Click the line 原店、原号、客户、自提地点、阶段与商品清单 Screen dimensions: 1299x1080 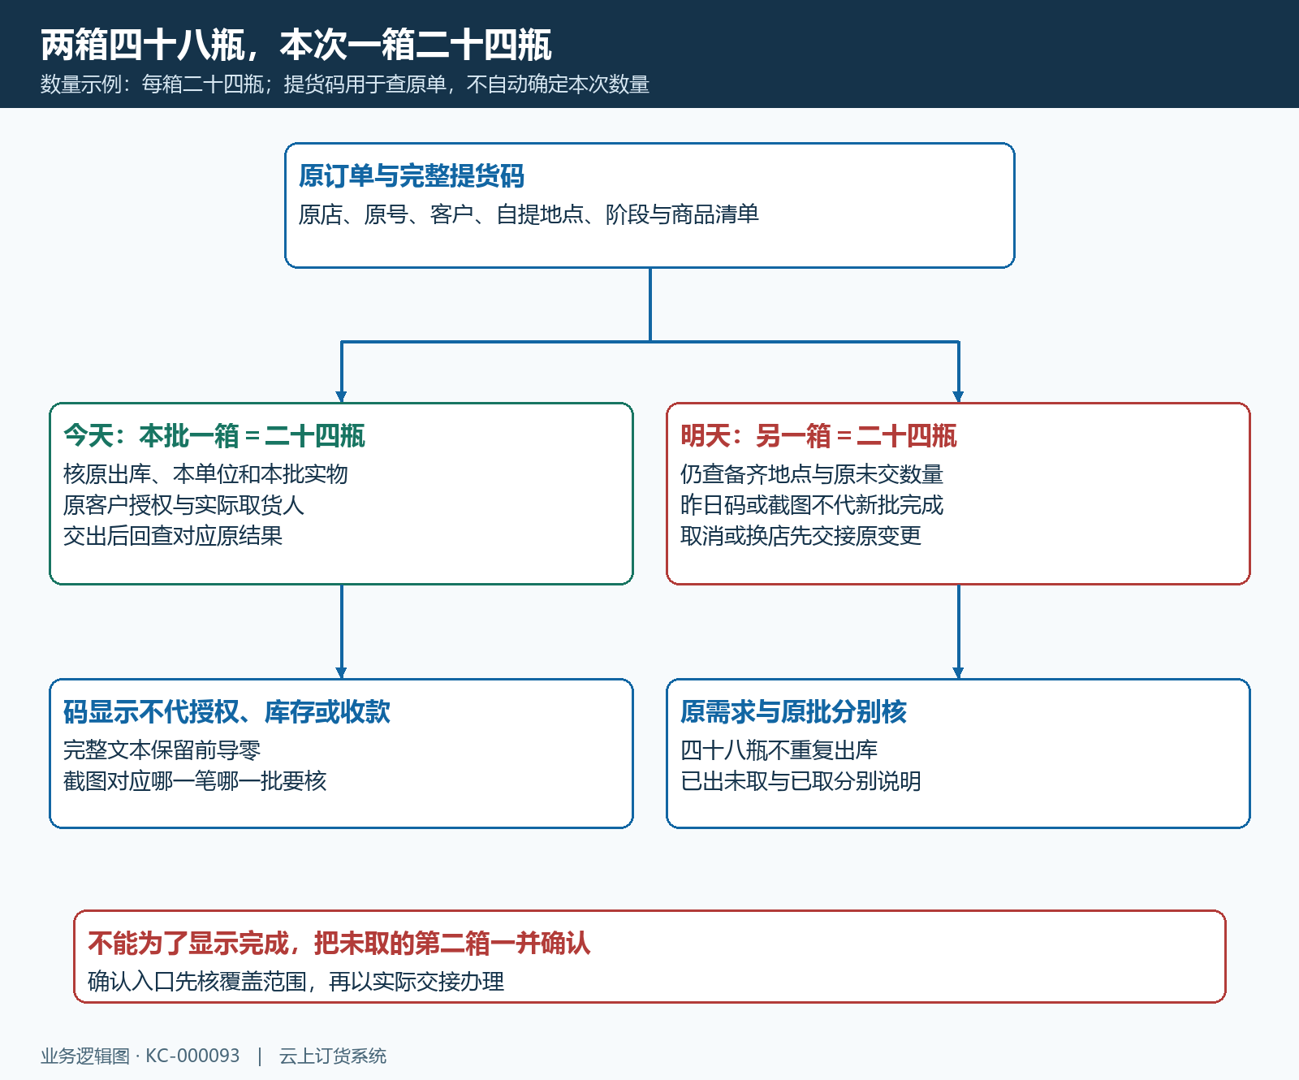529,214
